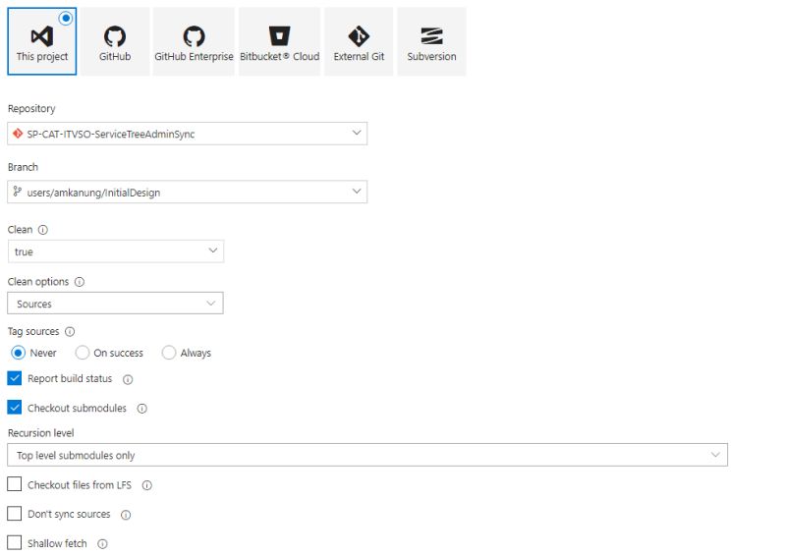Select the This project source tile

[42, 41]
